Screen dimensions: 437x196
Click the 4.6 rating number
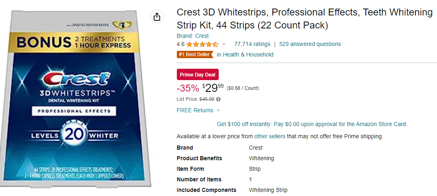point(181,44)
